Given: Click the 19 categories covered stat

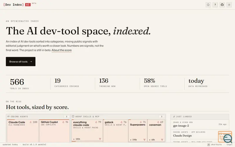Looking at the screenshot, I should pyautogui.click(x=67, y=83).
